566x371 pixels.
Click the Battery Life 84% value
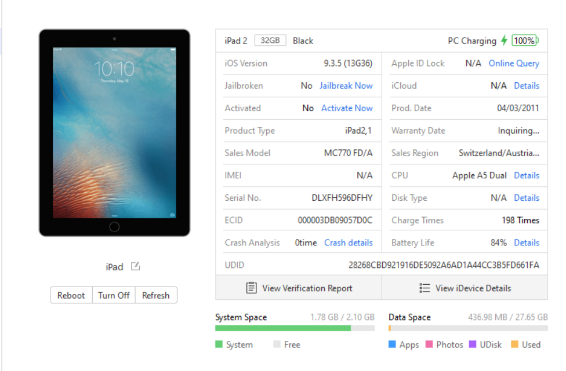[499, 243]
